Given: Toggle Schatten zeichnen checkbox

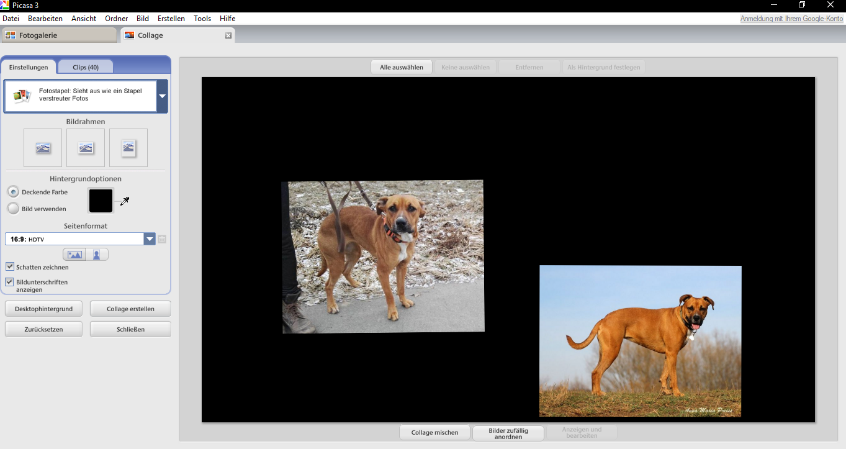Looking at the screenshot, I should pyautogui.click(x=10, y=267).
